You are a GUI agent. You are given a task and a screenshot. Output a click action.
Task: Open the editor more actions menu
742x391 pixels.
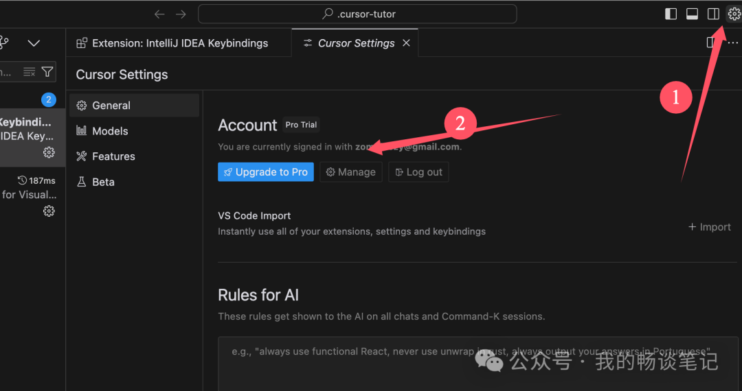pos(732,43)
